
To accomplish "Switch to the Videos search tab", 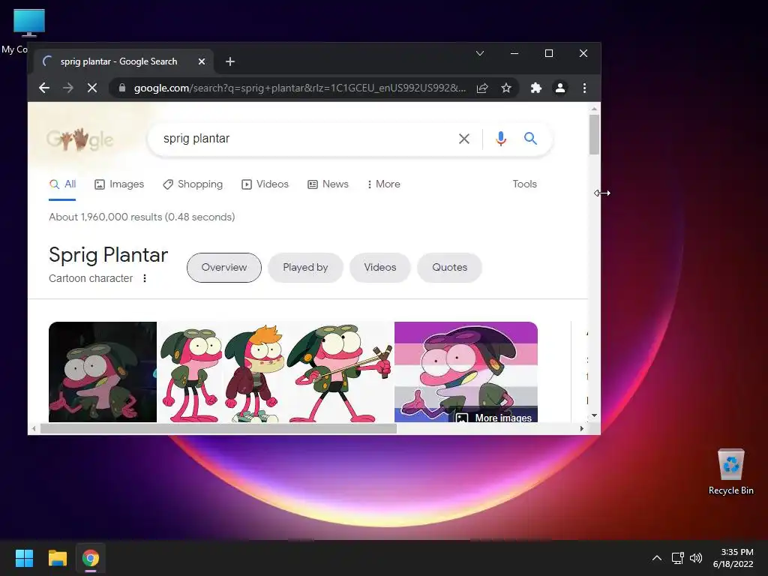I will [x=265, y=184].
